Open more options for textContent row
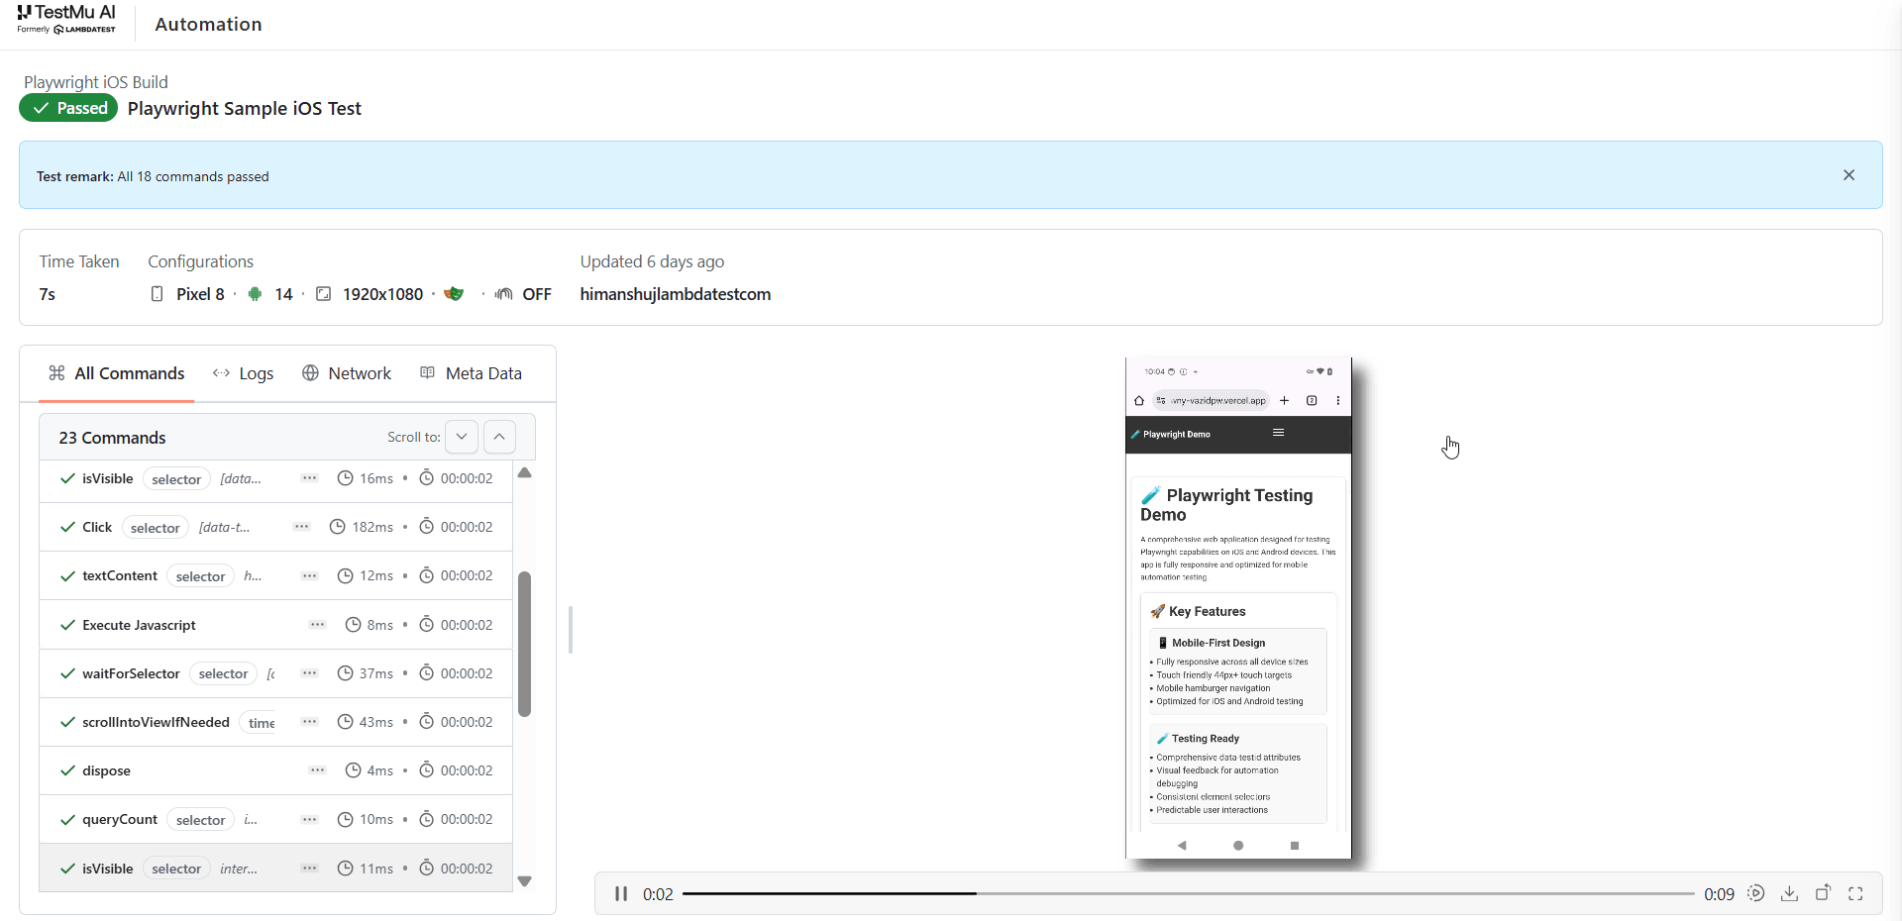 tap(309, 575)
